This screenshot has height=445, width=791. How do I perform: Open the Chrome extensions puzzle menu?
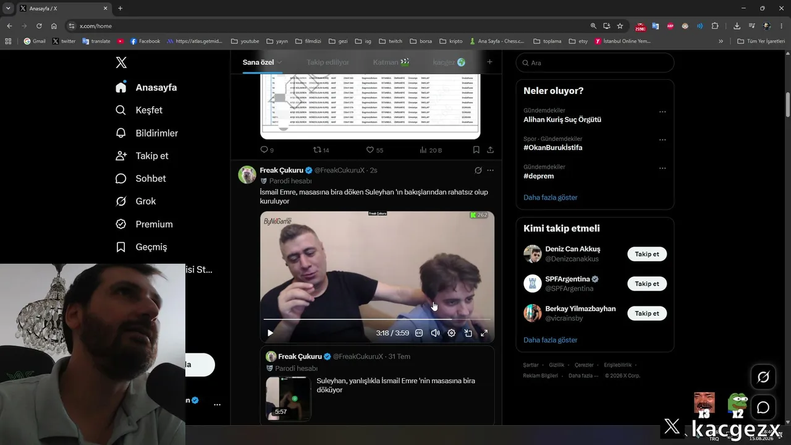[x=715, y=26]
